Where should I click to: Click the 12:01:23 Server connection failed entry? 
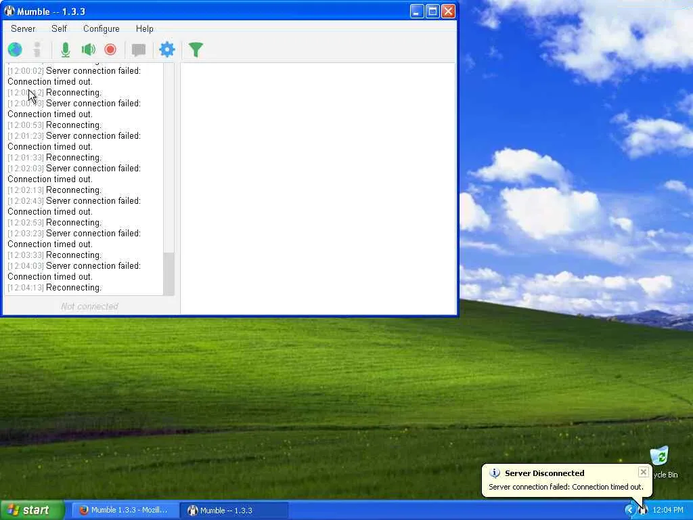(74, 141)
